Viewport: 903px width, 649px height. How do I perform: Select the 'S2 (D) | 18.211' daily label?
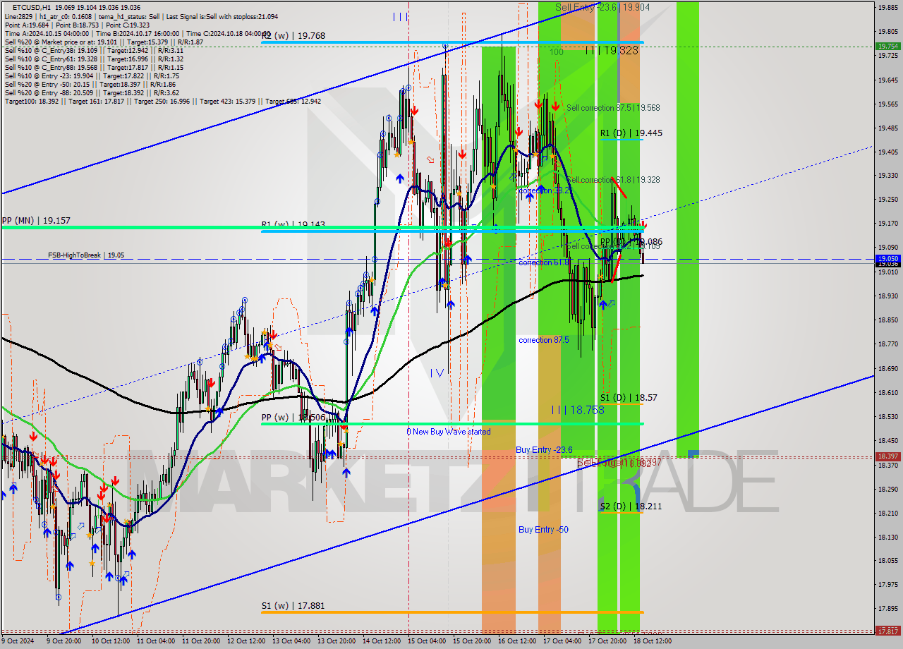[x=631, y=506]
